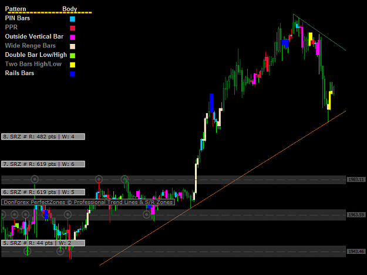This screenshot has width=367, height=275.
Task: Click the '6. SRZ # R: 619 pts | W: 5' label
Action: pos(43,192)
